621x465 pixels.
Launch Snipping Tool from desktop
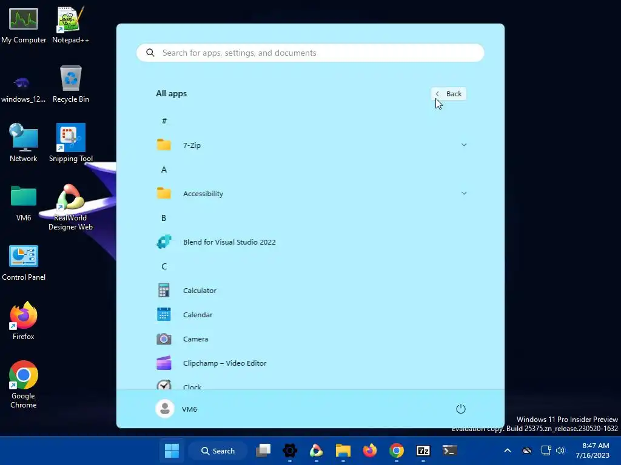coord(70,143)
